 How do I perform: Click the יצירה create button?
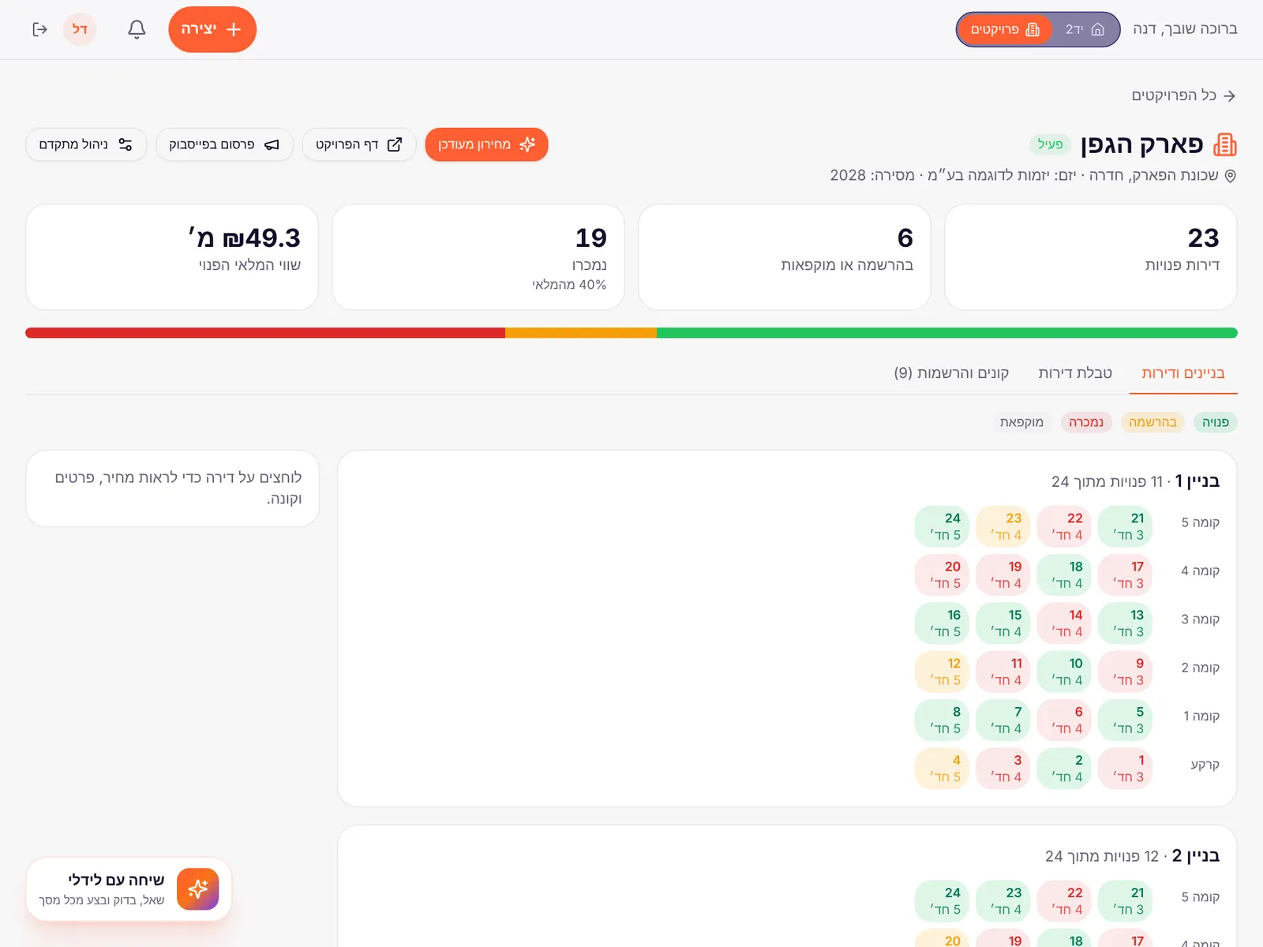pos(212,29)
